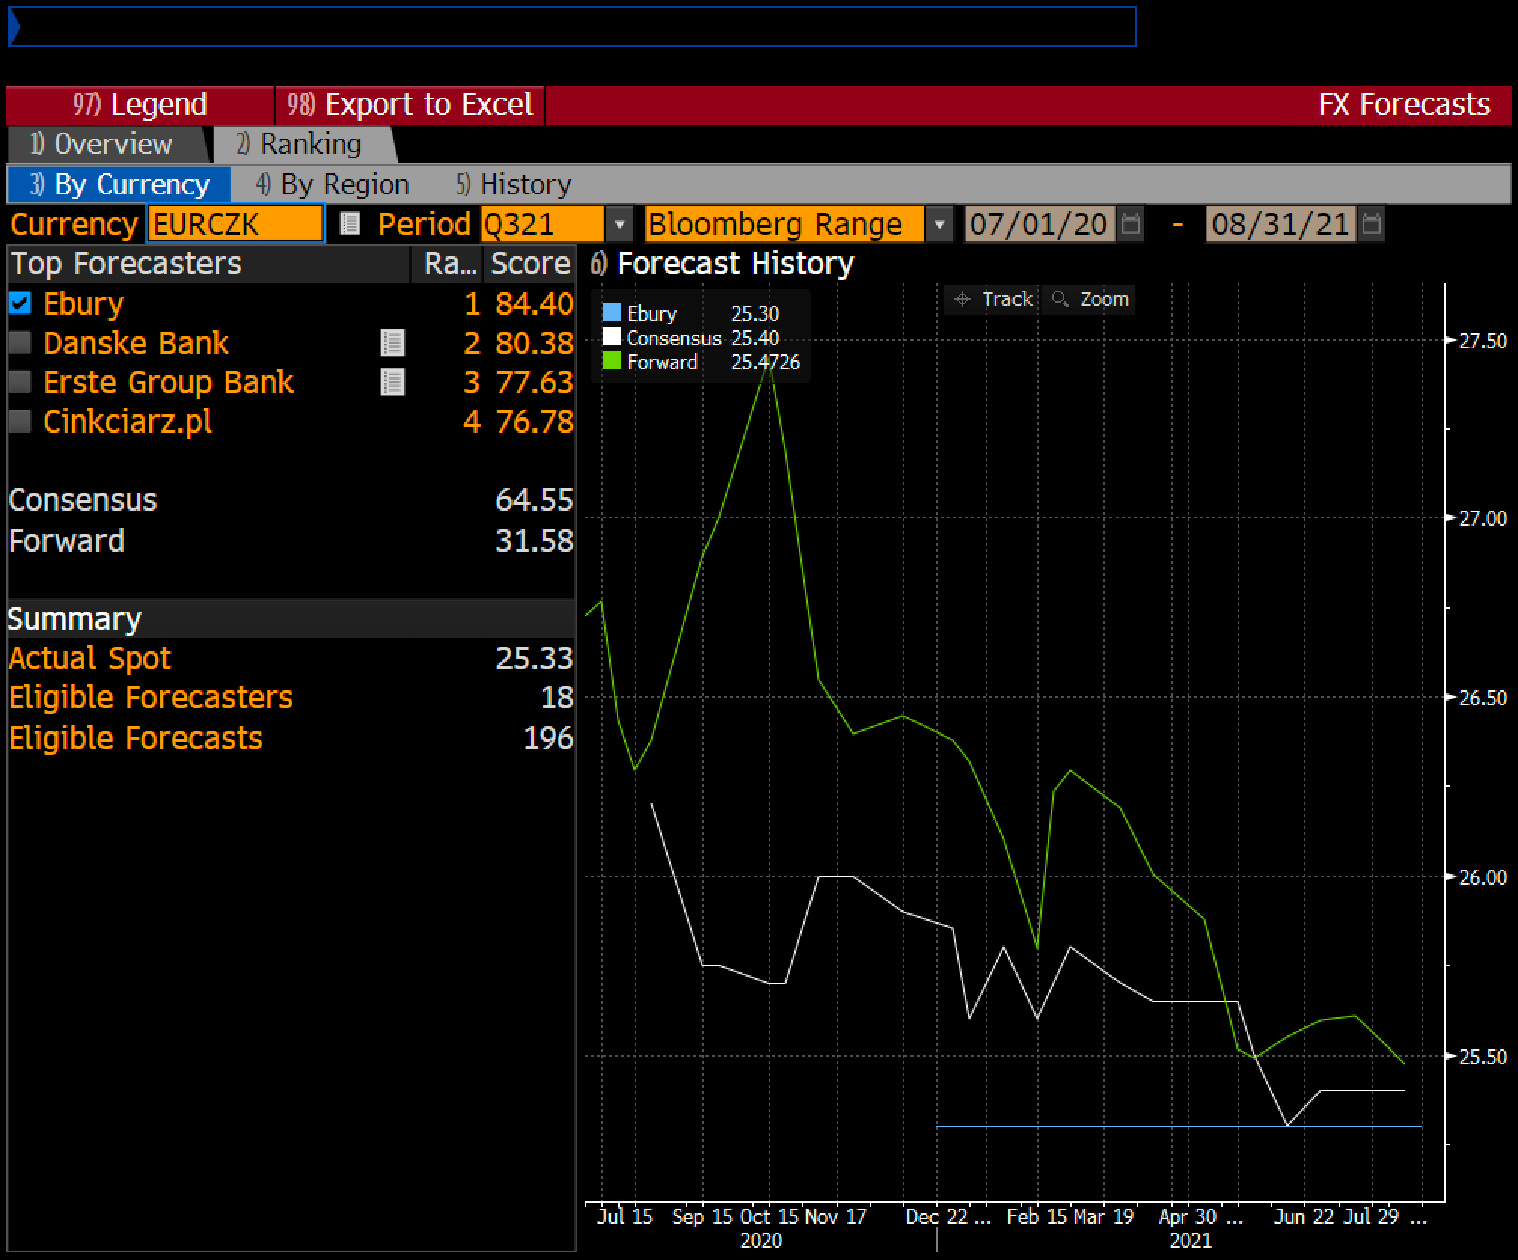Activate the chart Zoom tool
The width and height of the screenshot is (1518, 1260).
pyautogui.click(x=1089, y=299)
